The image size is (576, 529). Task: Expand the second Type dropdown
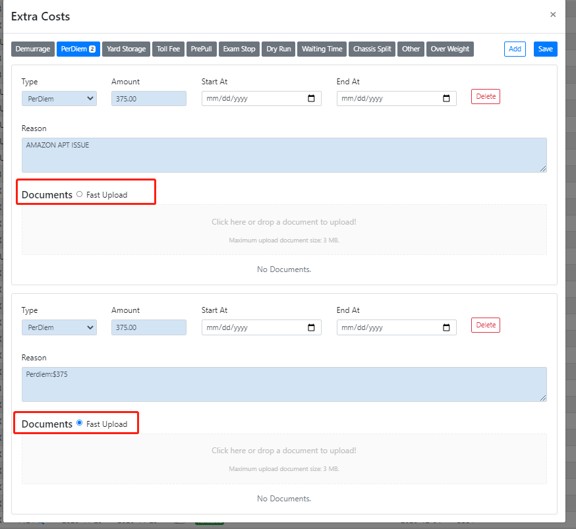coord(59,327)
